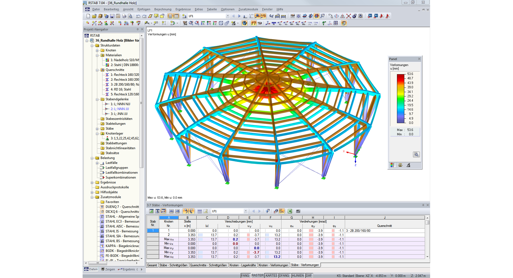Viewport: 513px width, 278px height.
Task: Open the color scale tab icon in the Panel
Action: coord(392,165)
